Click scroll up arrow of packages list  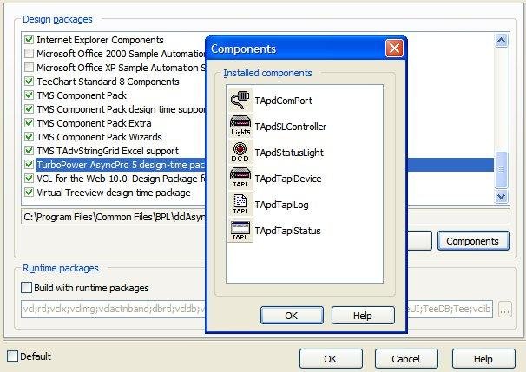(501, 41)
